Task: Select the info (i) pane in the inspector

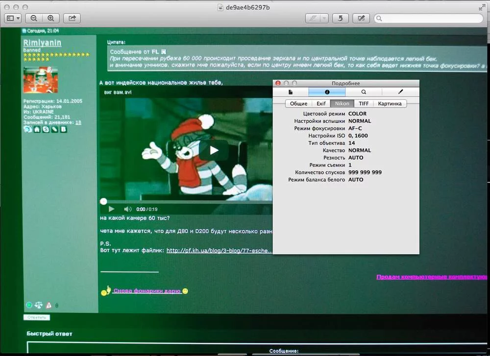Action: coord(328,92)
